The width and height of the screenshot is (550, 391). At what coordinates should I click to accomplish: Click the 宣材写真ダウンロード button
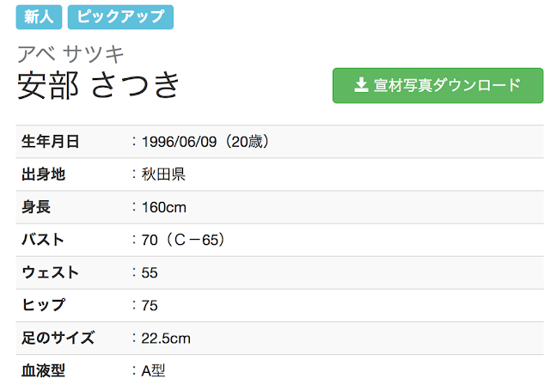pyautogui.click(x=437, y=86)
